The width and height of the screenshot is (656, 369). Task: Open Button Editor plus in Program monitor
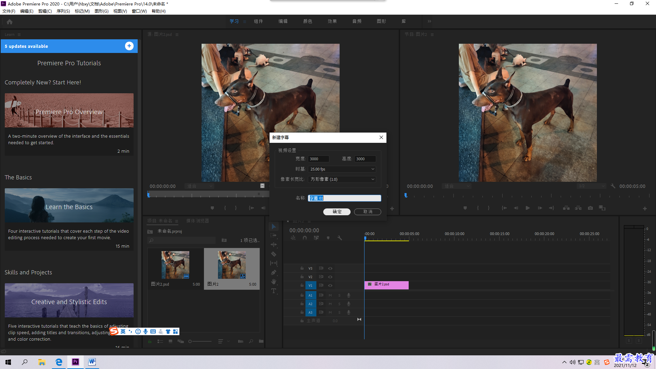[645, 208]
